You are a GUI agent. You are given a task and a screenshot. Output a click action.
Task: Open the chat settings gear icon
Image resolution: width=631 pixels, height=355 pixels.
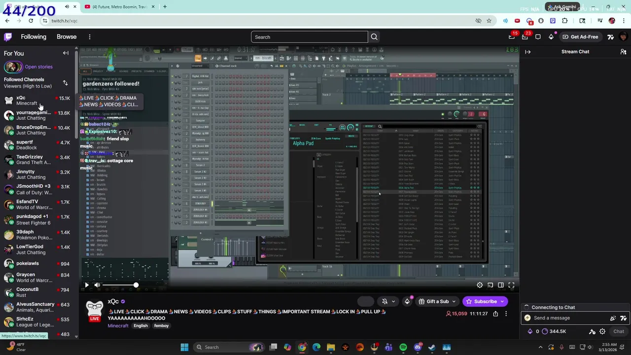pyautogui.click(x=602, y=331)
